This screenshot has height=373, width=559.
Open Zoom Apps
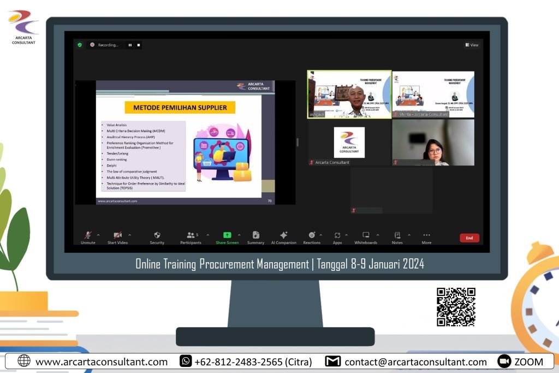[x=337, y=235]
